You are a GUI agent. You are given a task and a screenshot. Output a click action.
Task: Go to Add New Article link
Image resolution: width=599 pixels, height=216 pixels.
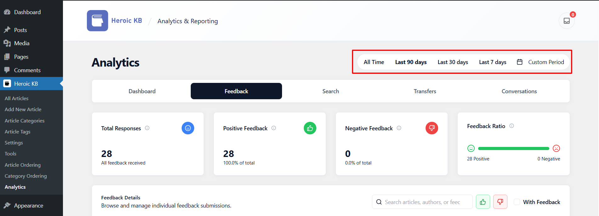pyautogui.click(x=23, y=109)
